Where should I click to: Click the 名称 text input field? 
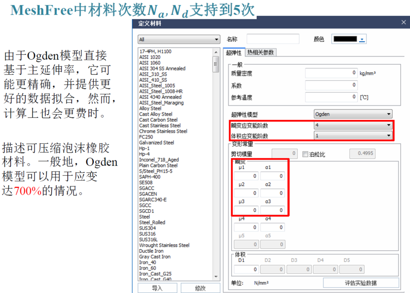pos(273,39)
